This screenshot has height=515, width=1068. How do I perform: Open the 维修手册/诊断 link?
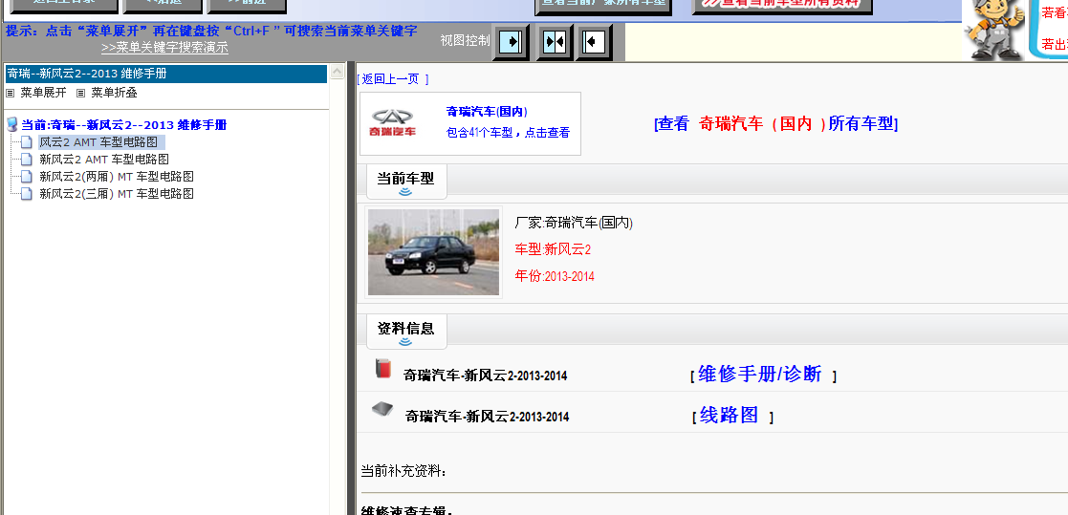coord(759,375)
